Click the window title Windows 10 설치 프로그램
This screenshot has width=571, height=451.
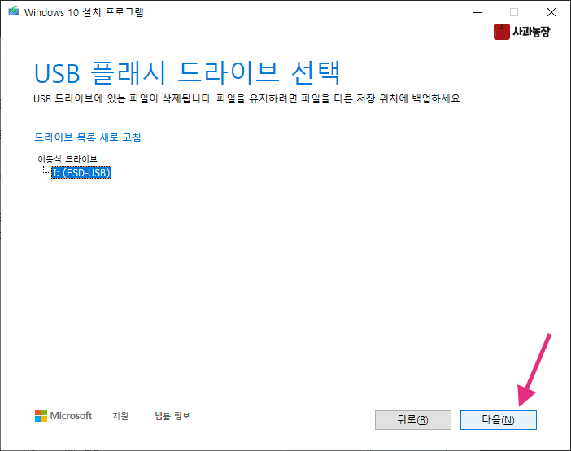click(84, 12)
